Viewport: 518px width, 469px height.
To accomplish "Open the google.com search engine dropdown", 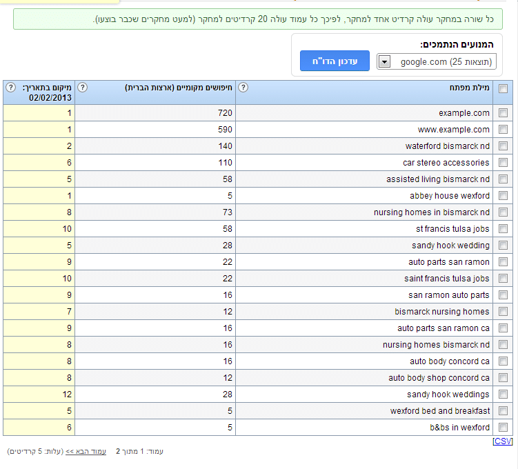I will tap(437, 62).
